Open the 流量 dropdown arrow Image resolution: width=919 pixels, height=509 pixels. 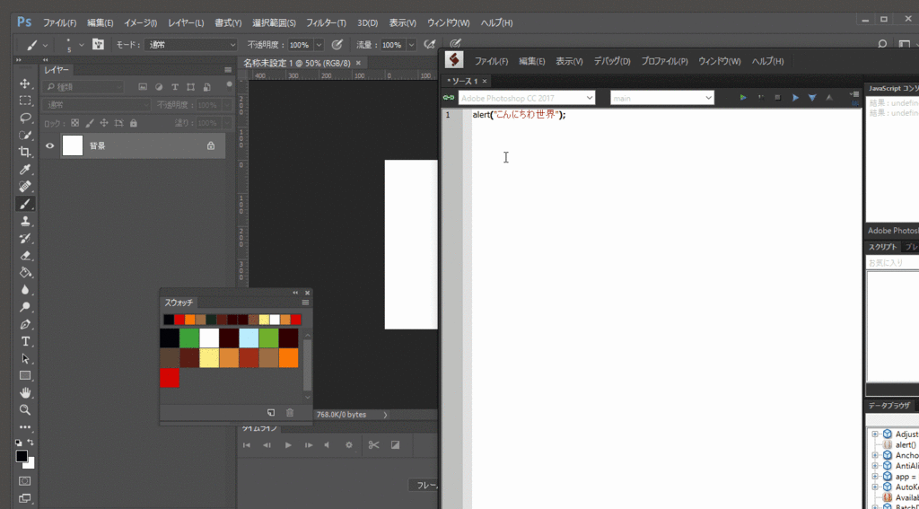point(411,45)
